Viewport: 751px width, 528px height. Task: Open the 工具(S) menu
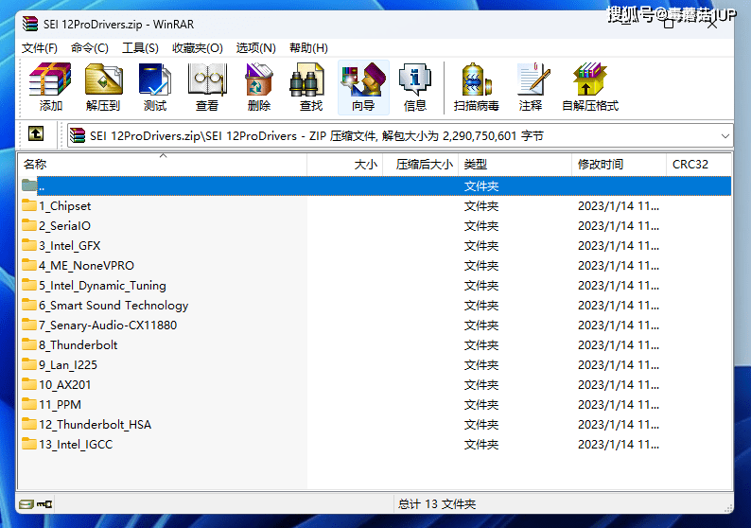140,48
